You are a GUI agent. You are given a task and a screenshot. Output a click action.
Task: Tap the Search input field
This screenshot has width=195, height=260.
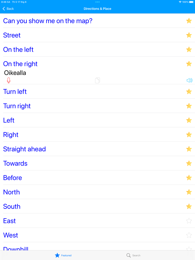point(136,255)
